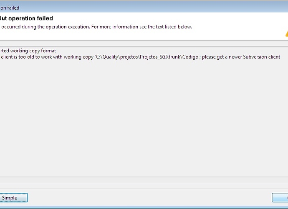Click the bottom blue window border

[x=144, y=207]
